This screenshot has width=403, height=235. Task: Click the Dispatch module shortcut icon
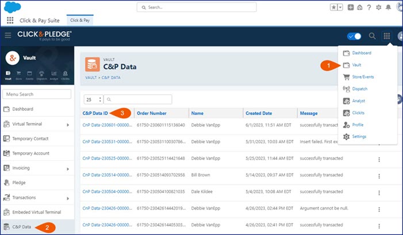[41, 75]
